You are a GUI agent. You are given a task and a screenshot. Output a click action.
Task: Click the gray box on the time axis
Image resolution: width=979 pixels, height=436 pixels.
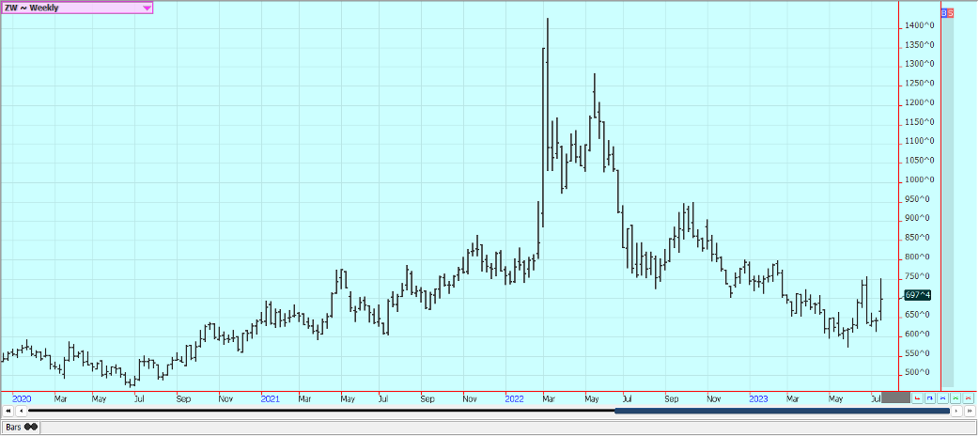[x=896, y=397]
